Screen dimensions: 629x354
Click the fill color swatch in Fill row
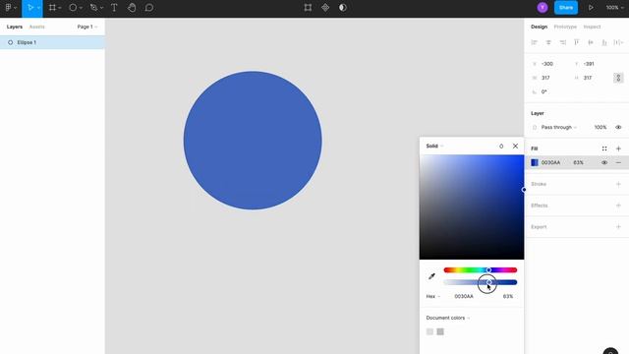tap(535, 162)
